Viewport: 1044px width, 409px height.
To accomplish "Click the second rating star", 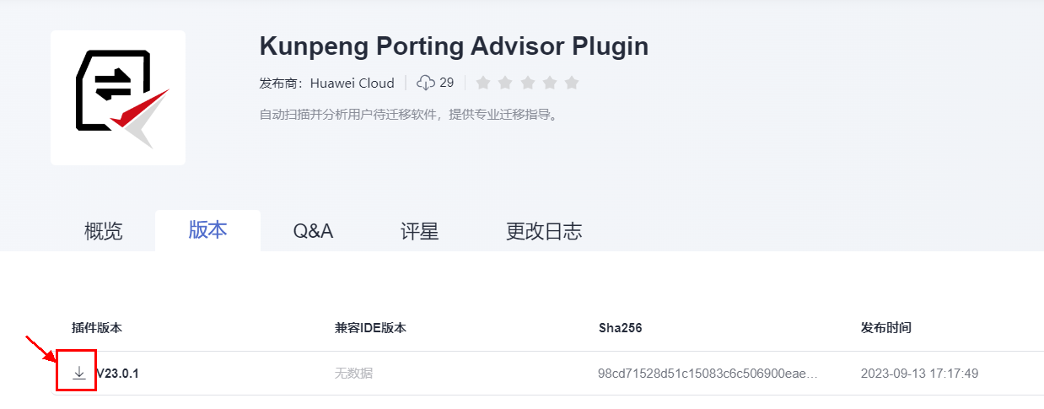I will tap(506, 83).
